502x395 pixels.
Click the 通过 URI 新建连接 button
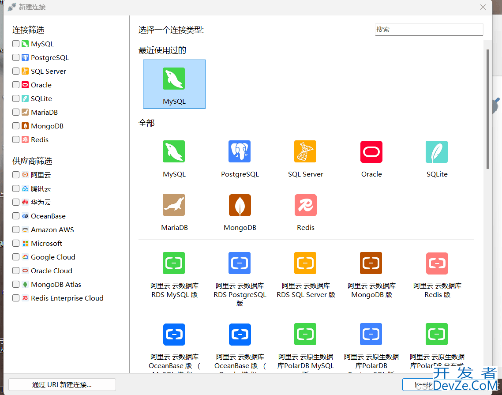62,384
